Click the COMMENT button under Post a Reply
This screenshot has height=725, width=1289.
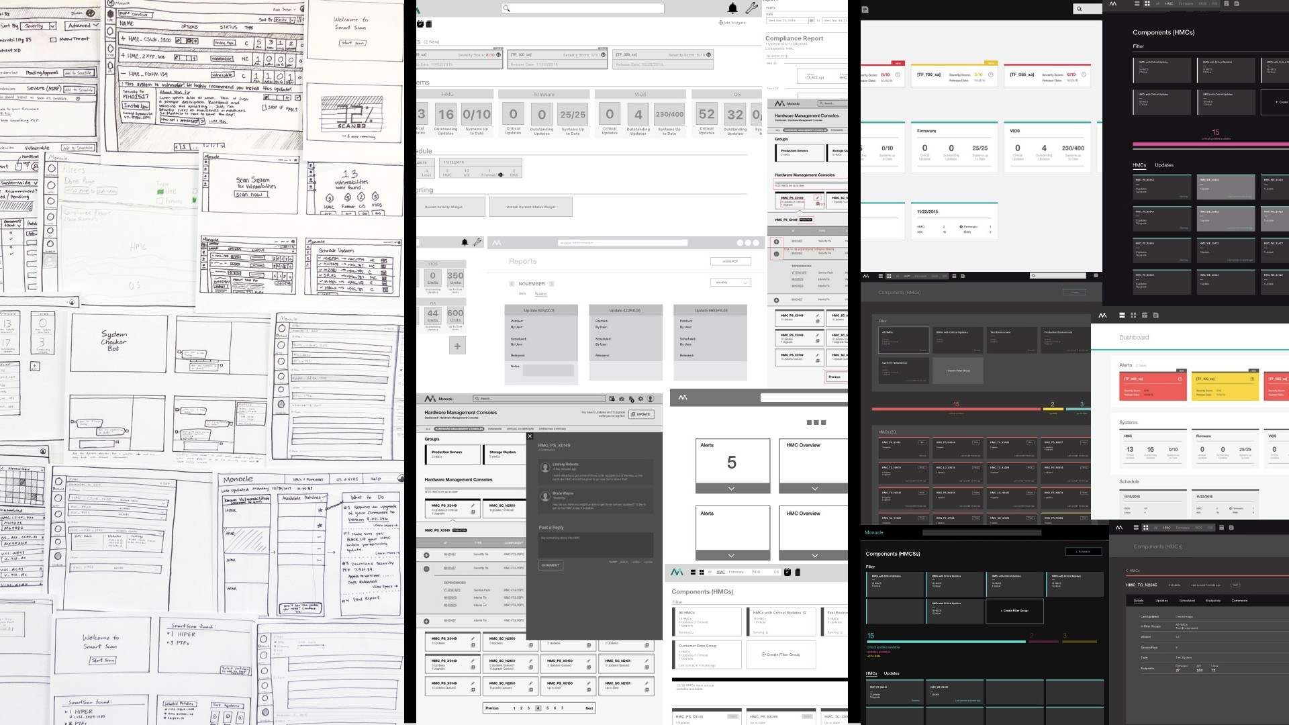coord(551,565)
